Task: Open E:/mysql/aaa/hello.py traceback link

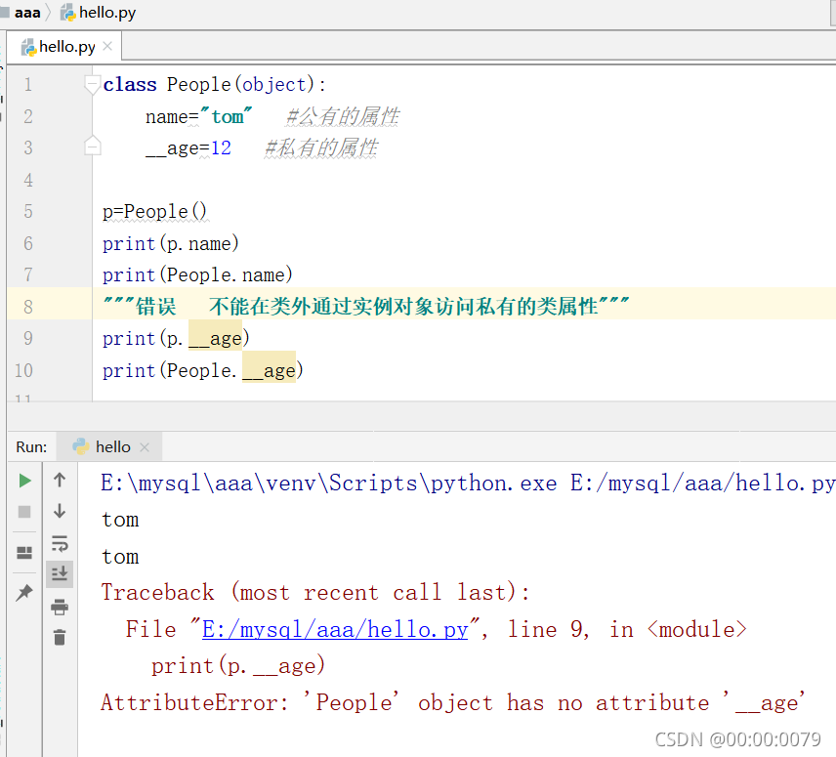Action: (335, 630)
